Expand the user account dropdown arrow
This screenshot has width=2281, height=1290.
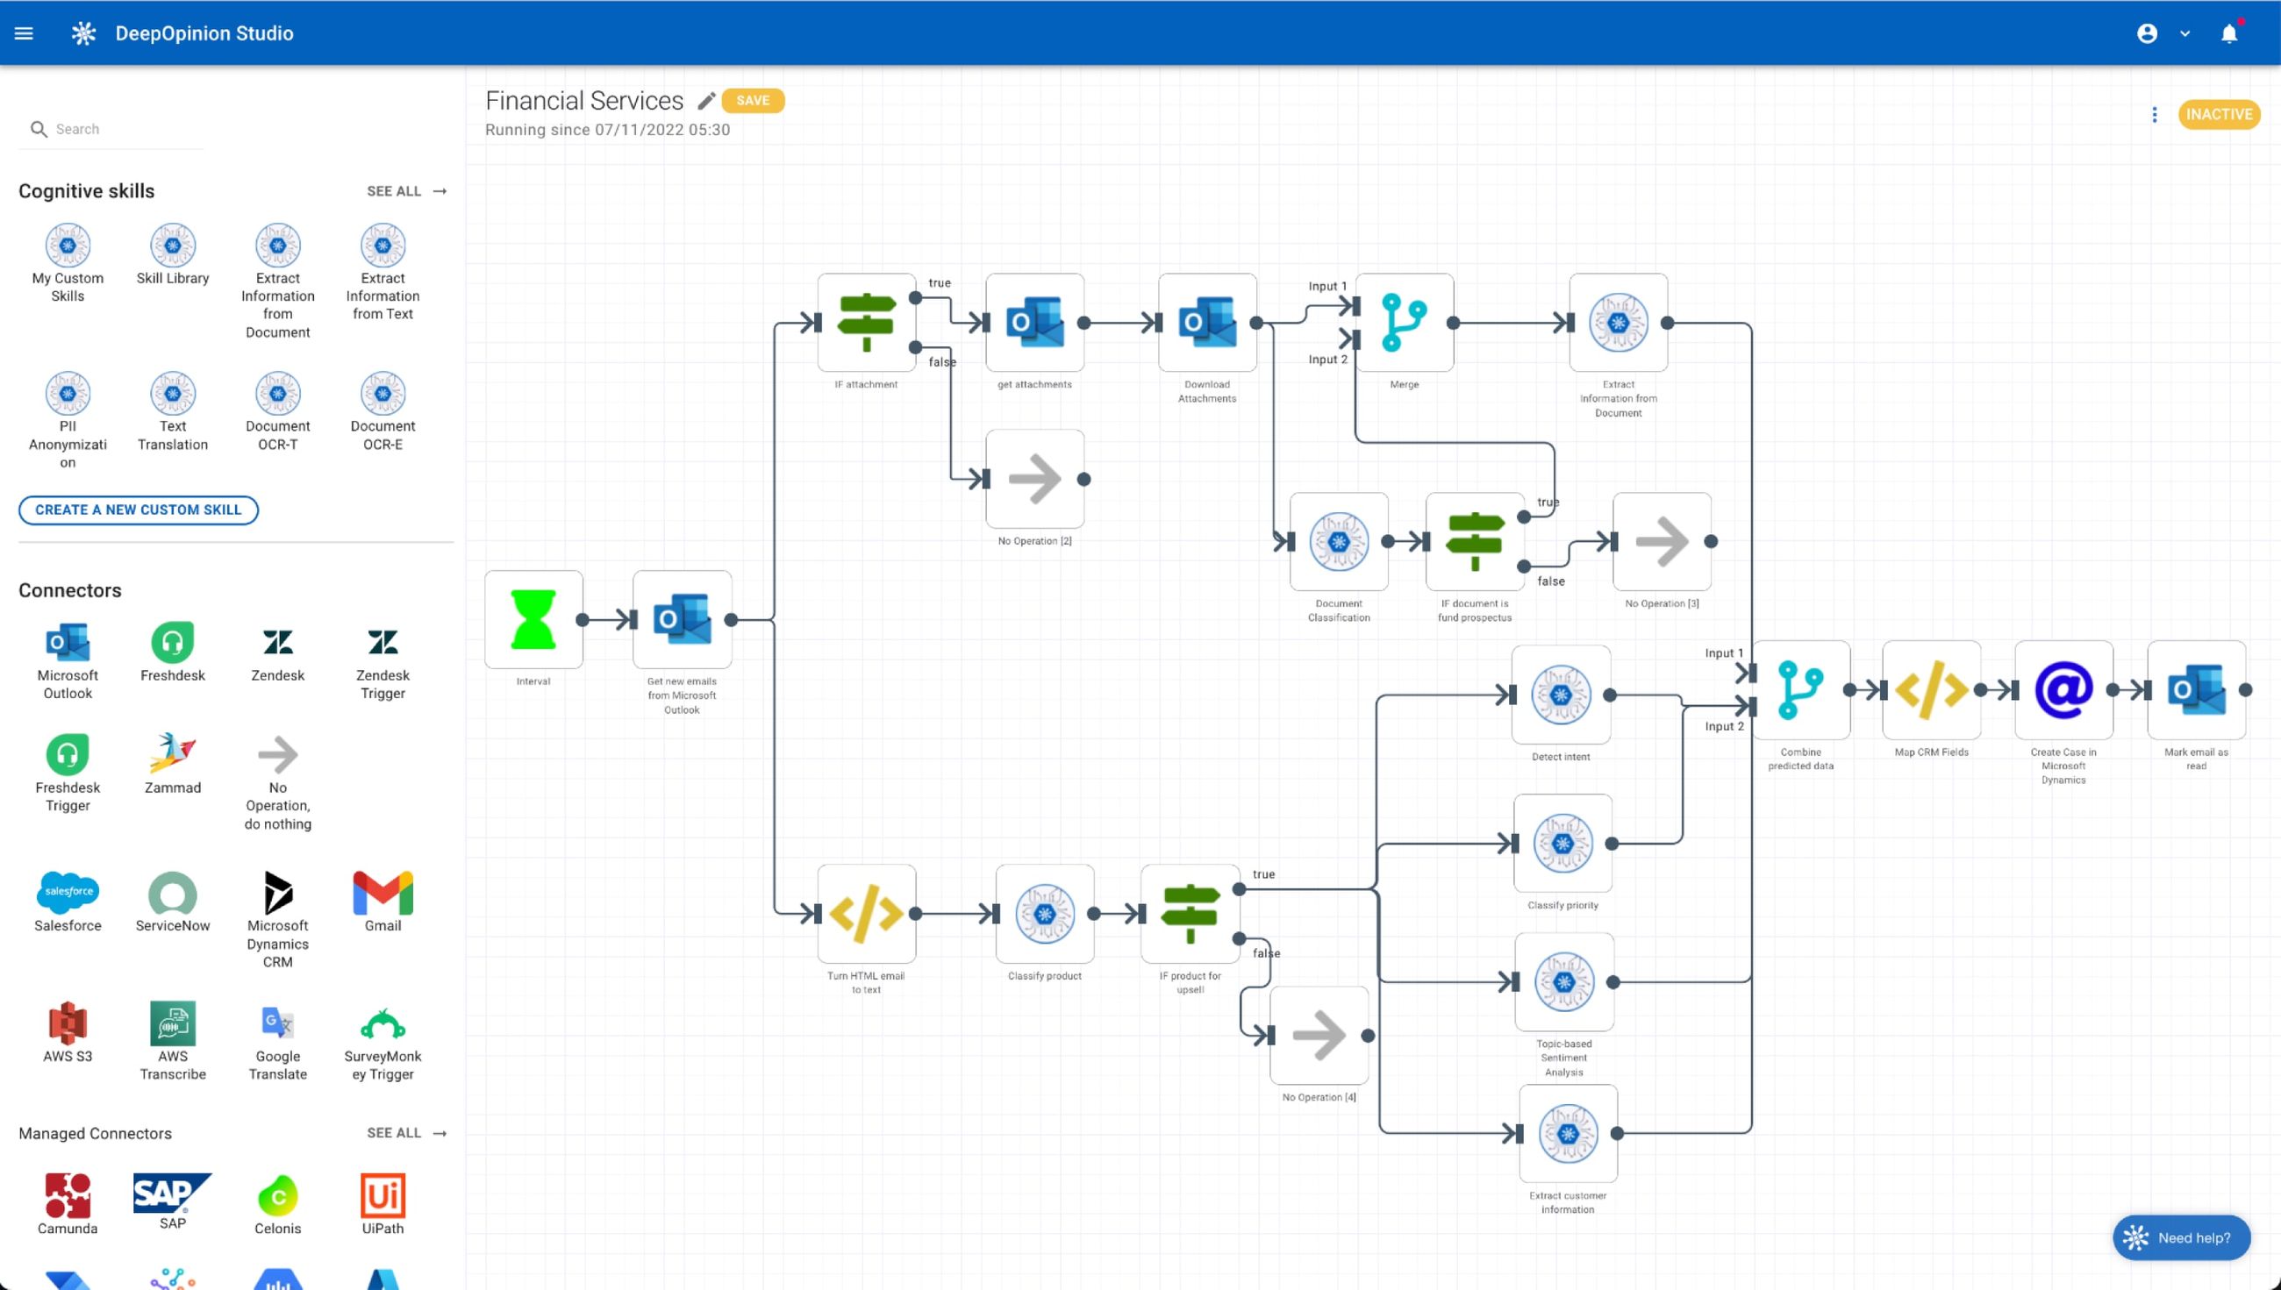[2184, 33]
